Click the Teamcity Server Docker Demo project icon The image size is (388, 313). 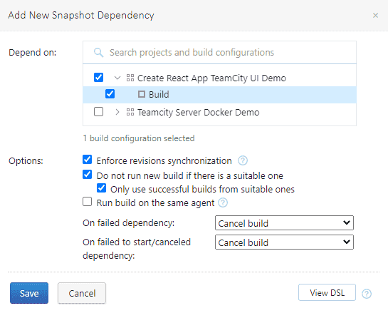tap(130, 112)
